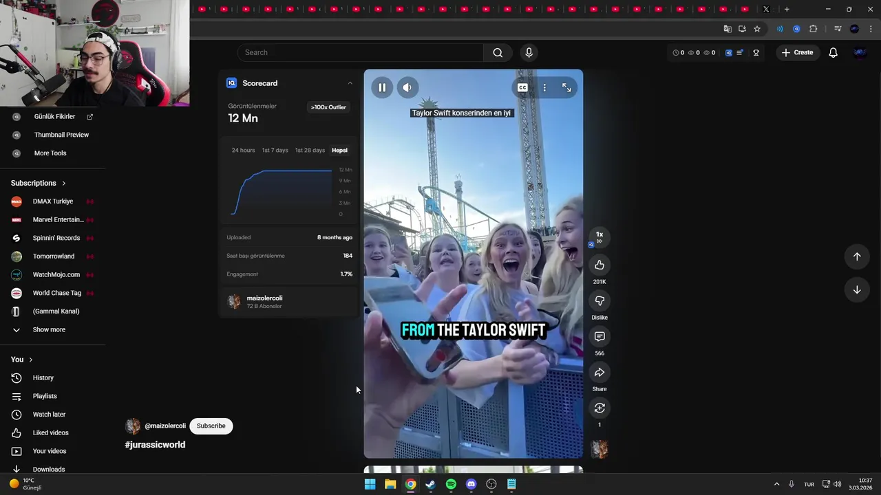Open Your videos in the sidebar
This screenshot has width=881, height=495.
point(50,451)
